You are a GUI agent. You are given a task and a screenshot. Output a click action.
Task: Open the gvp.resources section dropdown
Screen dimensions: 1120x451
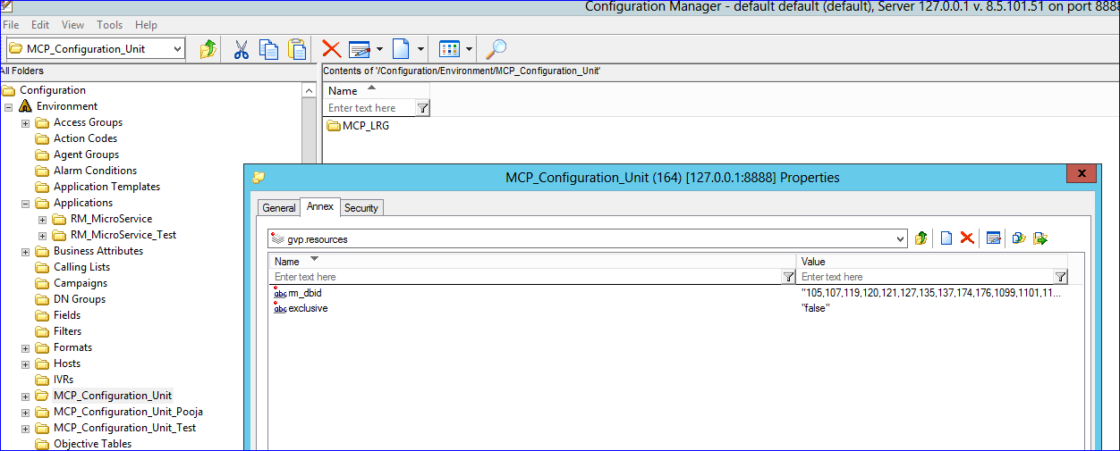coord(900,239)
